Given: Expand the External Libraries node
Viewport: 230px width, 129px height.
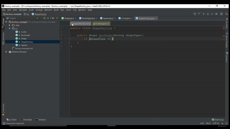Looking at the screenshot, I should pos(6,52).
